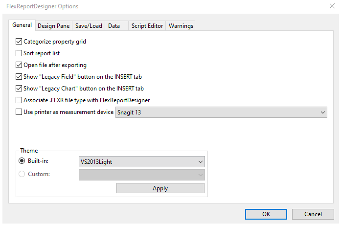Check Use printer as measurement device
Image resolution: width=341 pixels, height=225 pixels.
point(19,112)
